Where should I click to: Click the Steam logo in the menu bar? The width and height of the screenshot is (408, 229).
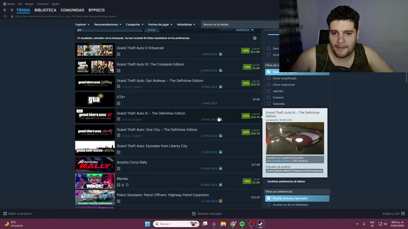point(4,4)
